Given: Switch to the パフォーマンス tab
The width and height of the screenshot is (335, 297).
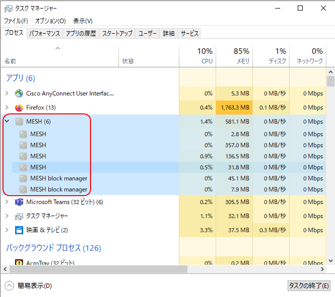Looking at the screenshot, I should click(45, 34).
